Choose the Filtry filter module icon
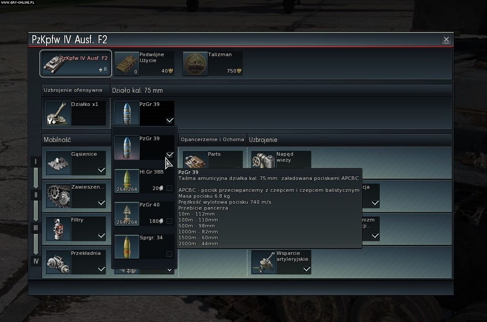487x322 pixels. 58,229
